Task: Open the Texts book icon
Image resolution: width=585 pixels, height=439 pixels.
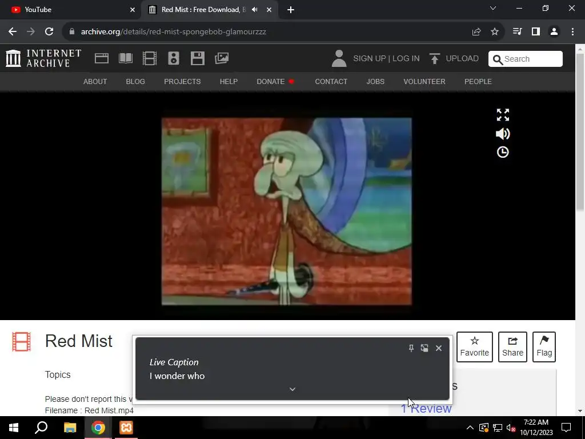Action: (x=125, y=58)
